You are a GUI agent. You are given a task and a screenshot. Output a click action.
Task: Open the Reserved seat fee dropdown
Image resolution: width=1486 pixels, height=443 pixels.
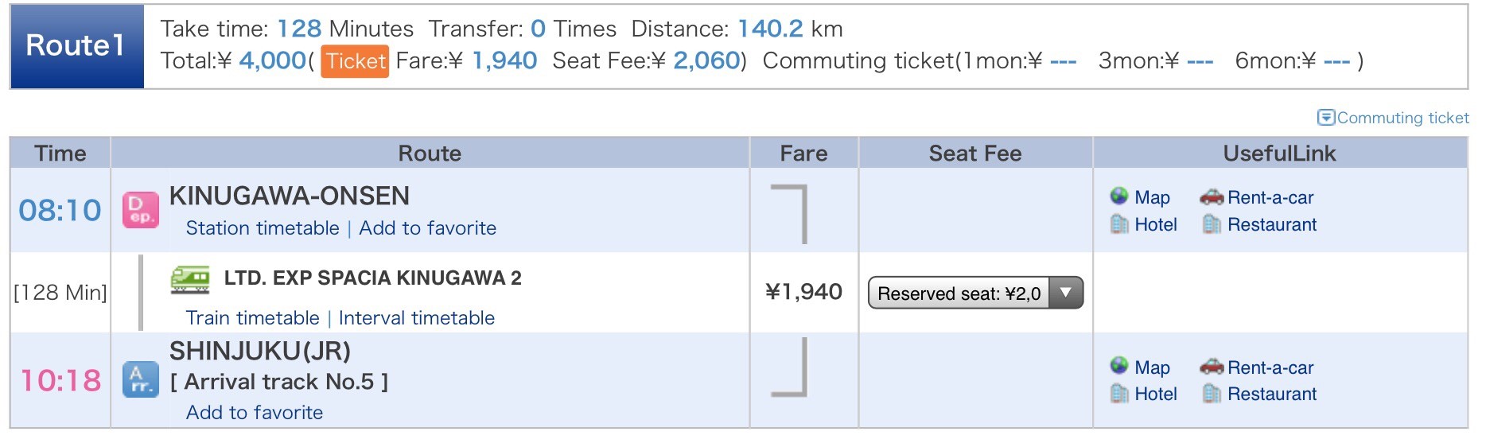[x=975, y=293]
